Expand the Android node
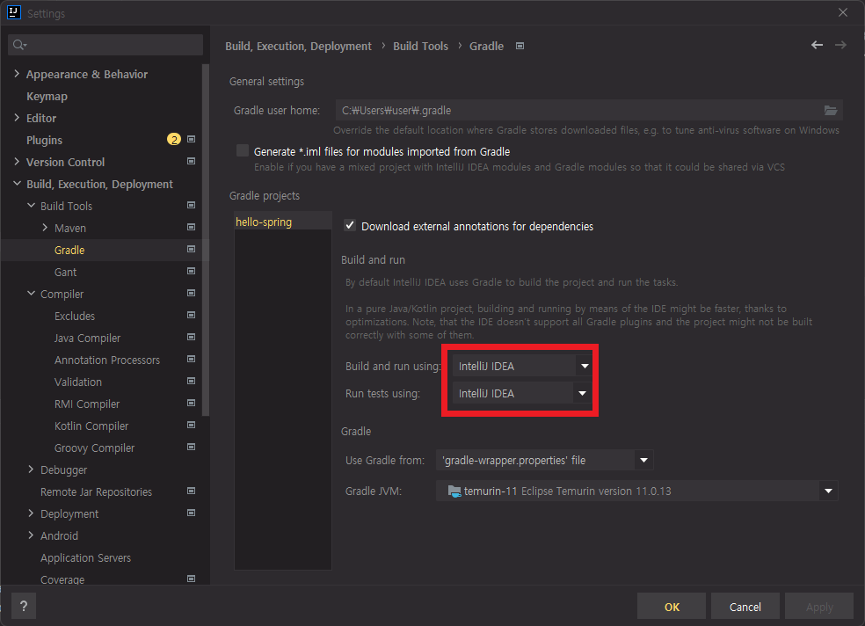Viewport: 865px width, 626px height. [x=31, y=535]
